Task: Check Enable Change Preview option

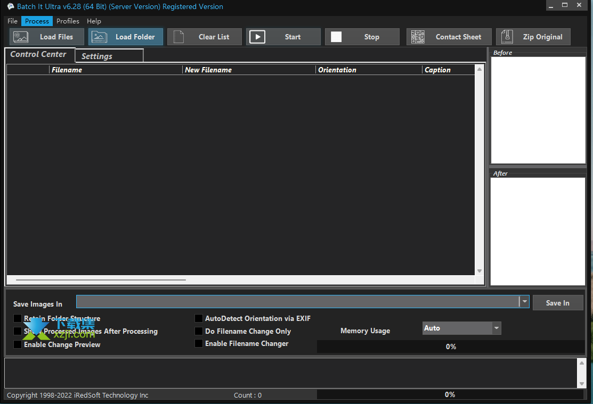Action: coord(18,344)
